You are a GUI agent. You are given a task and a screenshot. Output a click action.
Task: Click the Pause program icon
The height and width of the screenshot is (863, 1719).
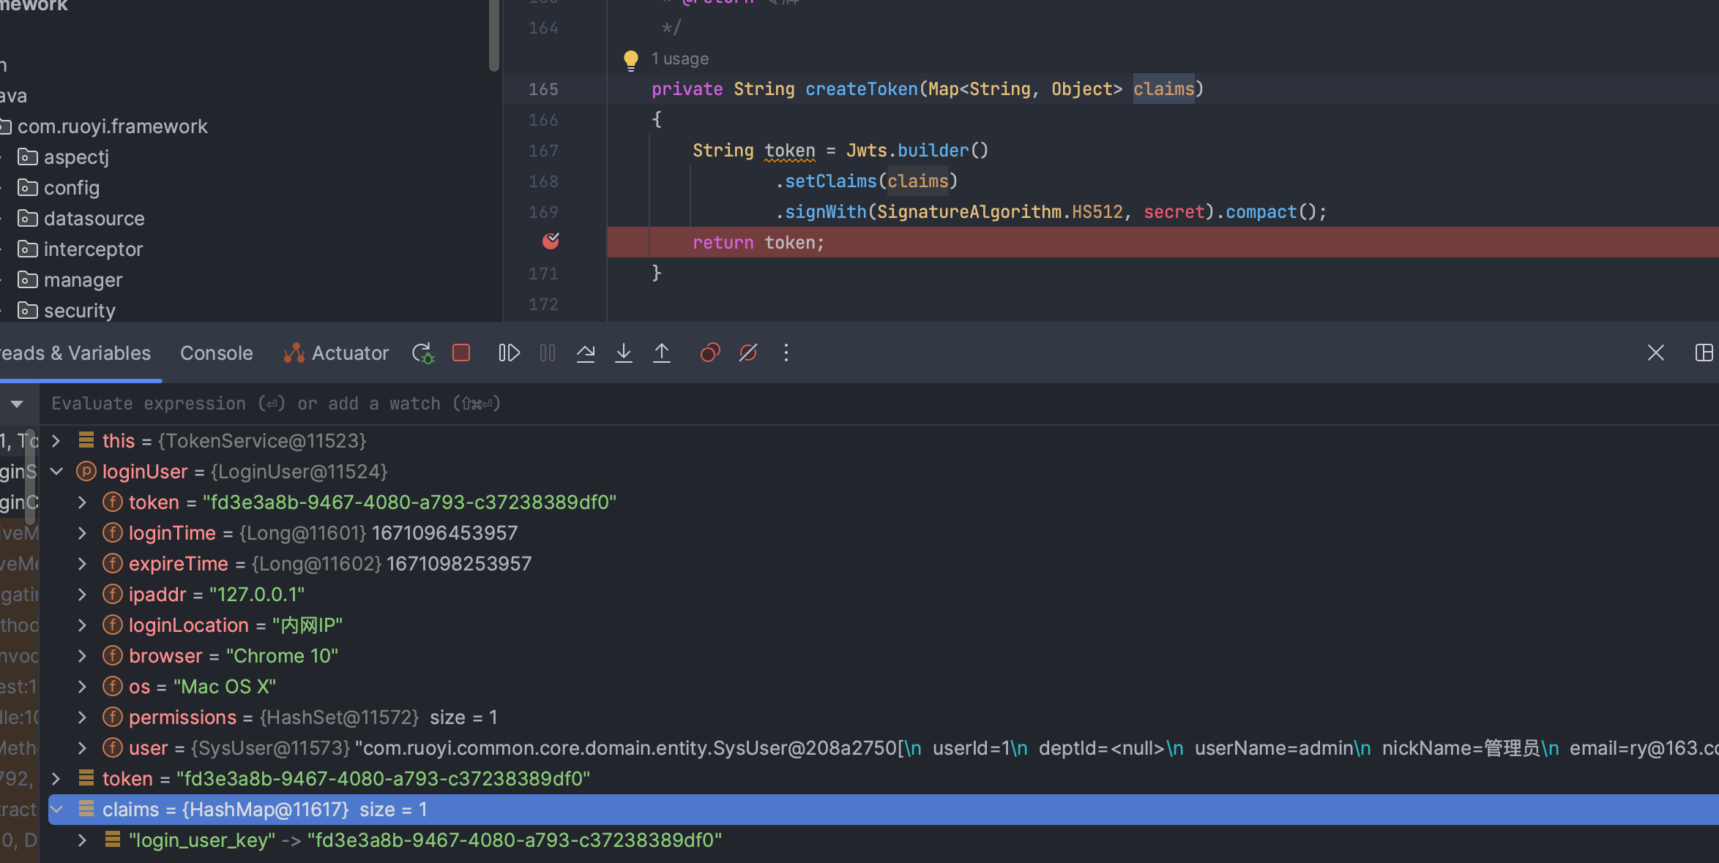(548, 353)
